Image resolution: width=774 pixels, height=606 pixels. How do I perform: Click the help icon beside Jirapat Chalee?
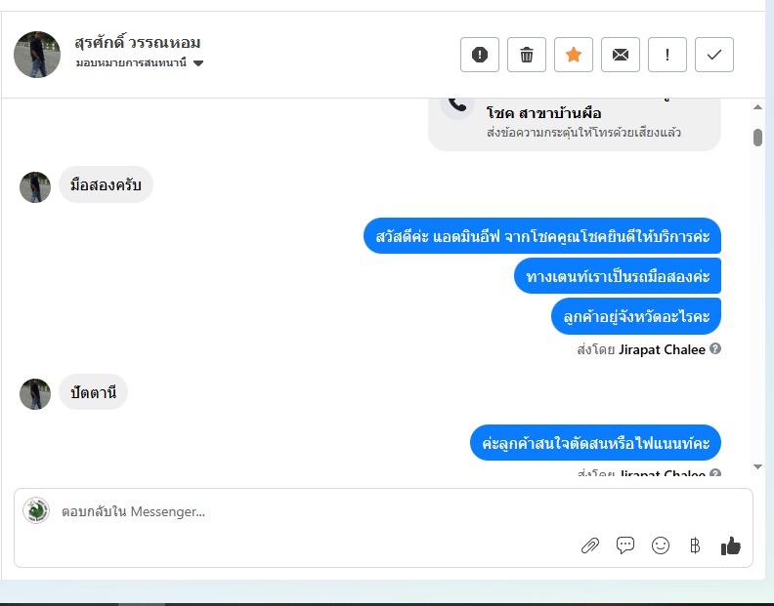tap(715, 348)
